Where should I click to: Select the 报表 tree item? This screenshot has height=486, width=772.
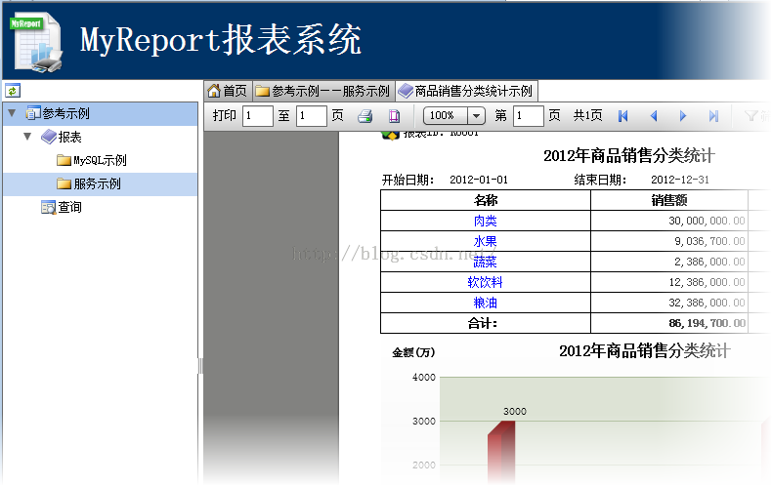click(x=69, y=137)
